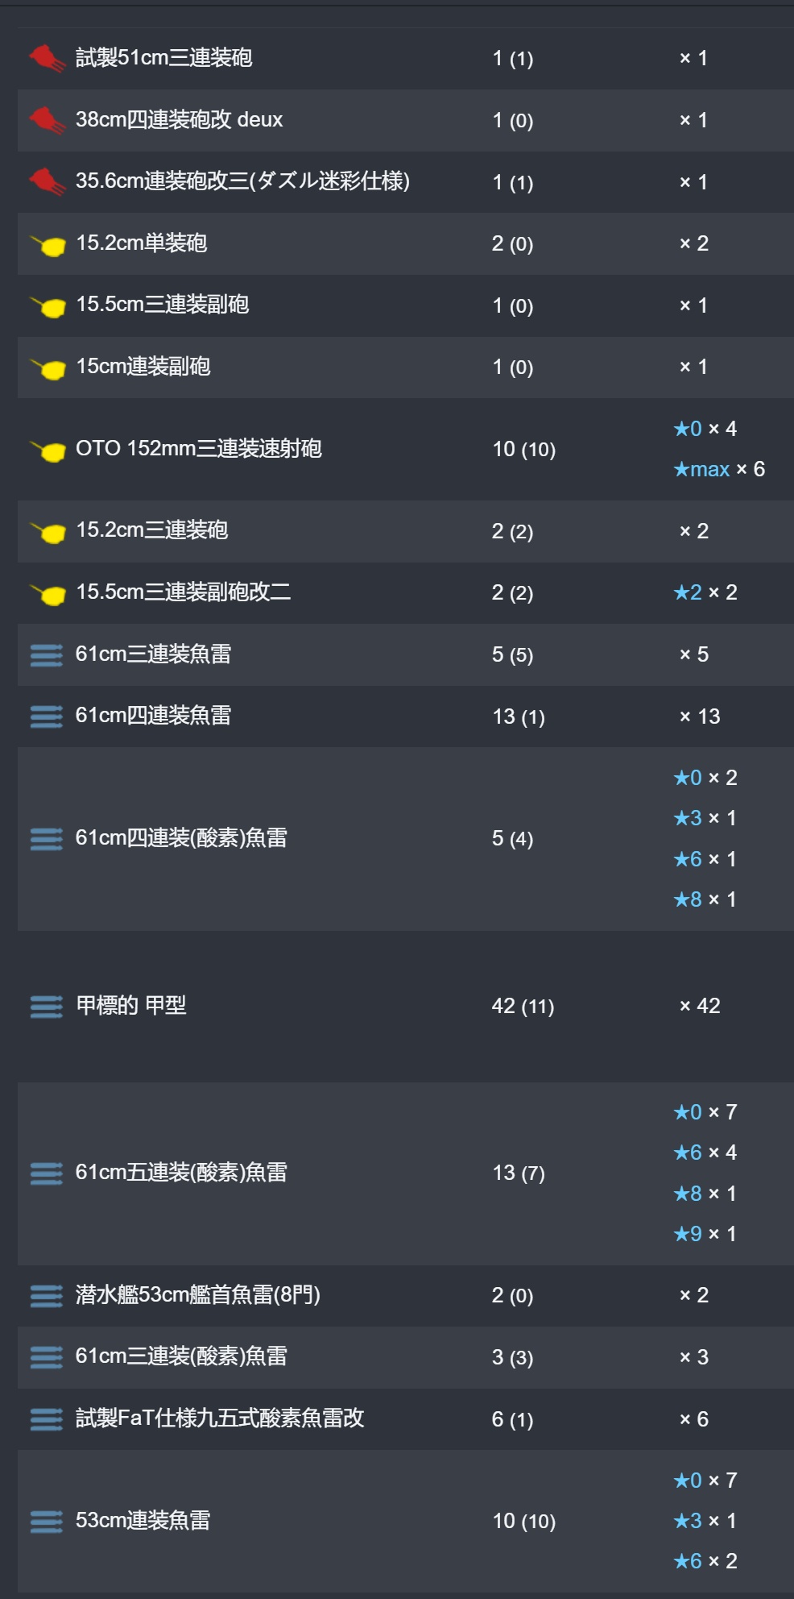This screenshot has height=1599, width=794.
Task: Click yellow icon beside OTO 152mm三連装速射砲
Action: [47, 451]
